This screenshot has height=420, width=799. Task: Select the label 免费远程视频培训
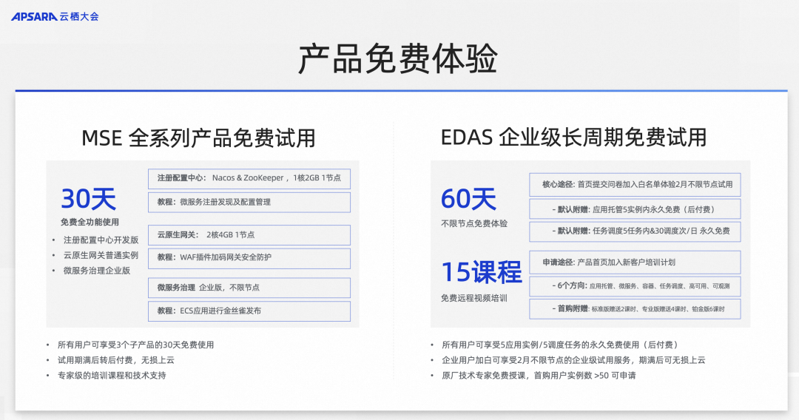[474, 298]
